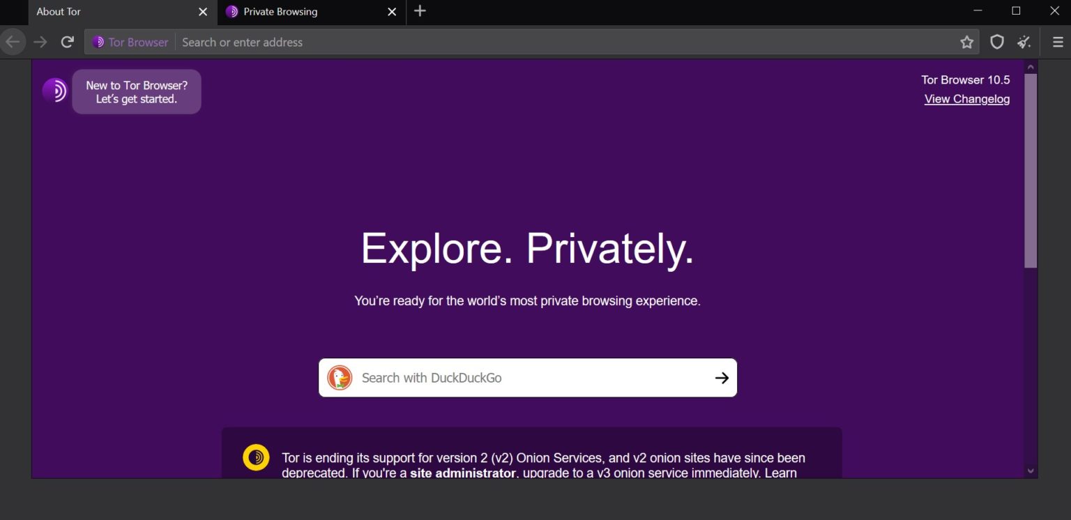Click the Explore. Privately. heading
Image resolution: width=1071 pixels, height=520 pixels.
pyautogui.click(x=528, y=248)
